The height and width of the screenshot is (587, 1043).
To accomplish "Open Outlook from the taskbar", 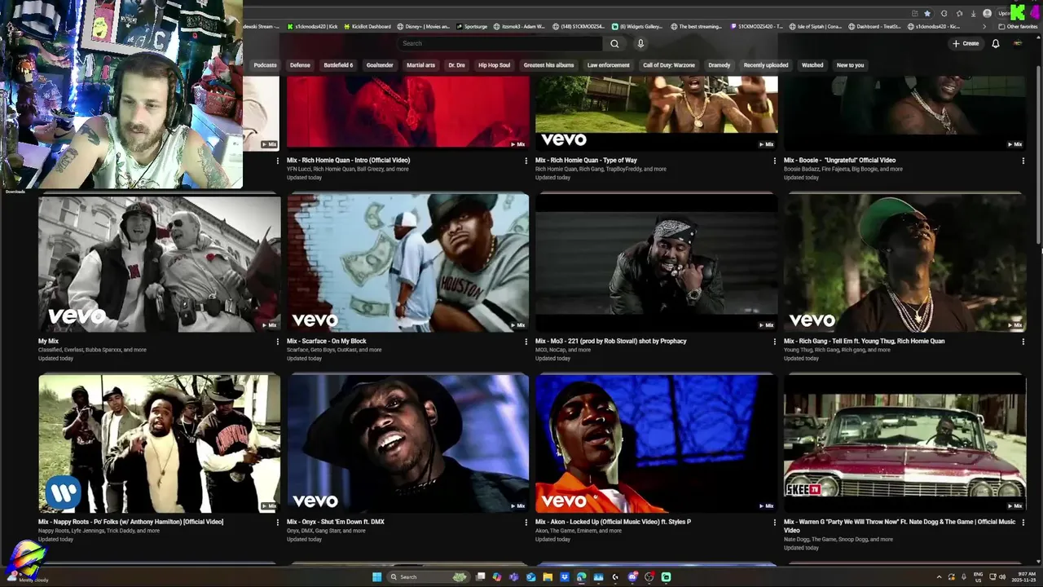I will 530,577.
